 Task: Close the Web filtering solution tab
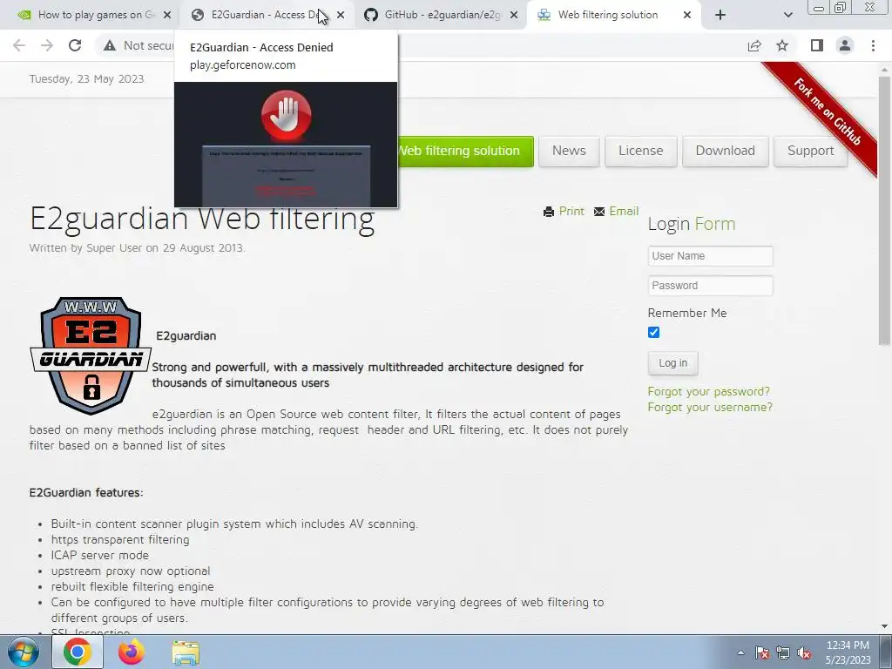(x=687, y=15)
